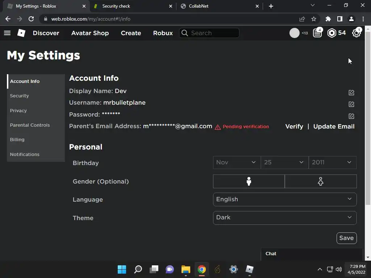Open the avatar profile circle icon

click(294, 33)
